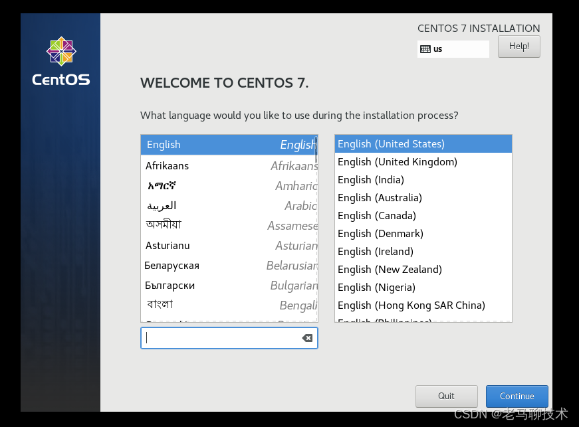Pick the Bengali language row
The image size is (579, 427).
(229, 305)
